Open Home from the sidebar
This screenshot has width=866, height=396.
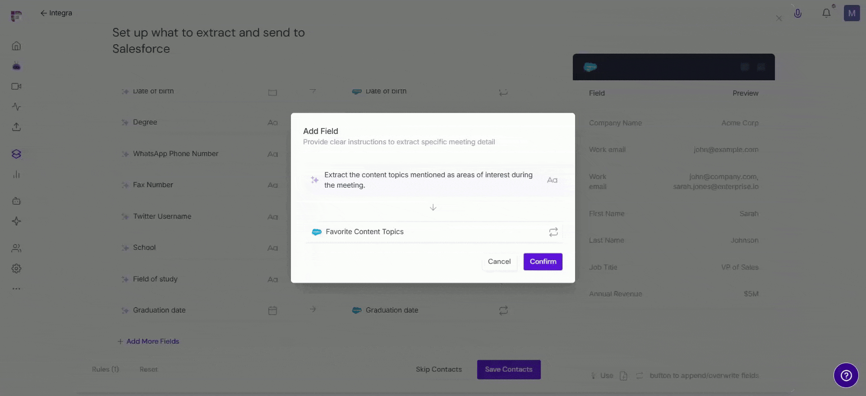pyautogui.click(x=16, y=46)
